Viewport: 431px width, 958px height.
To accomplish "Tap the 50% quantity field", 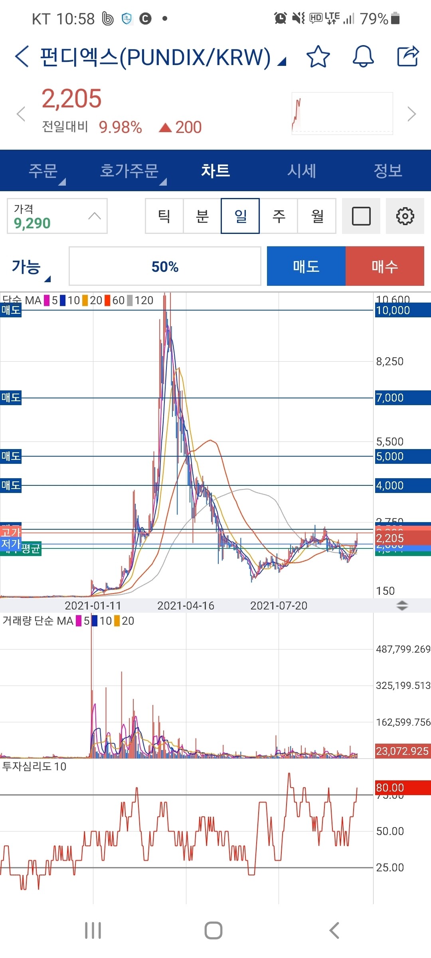I will click(x=165, y=266).
